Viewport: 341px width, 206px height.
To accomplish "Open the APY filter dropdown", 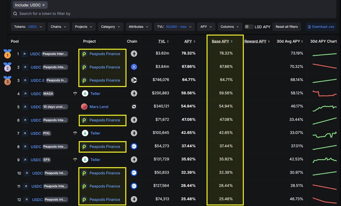I will pos(206,27).
